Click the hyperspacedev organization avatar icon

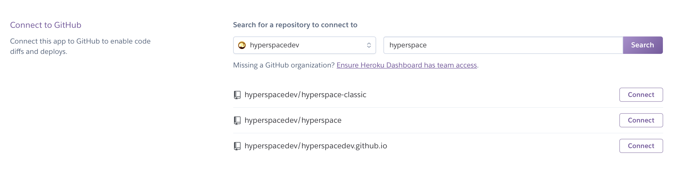pos(242,45)
